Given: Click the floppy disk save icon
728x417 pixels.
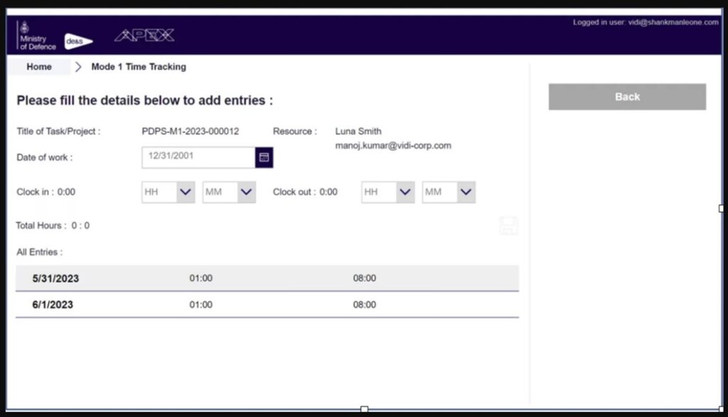Looking at the screenshot, I should [x=508, y=226].
